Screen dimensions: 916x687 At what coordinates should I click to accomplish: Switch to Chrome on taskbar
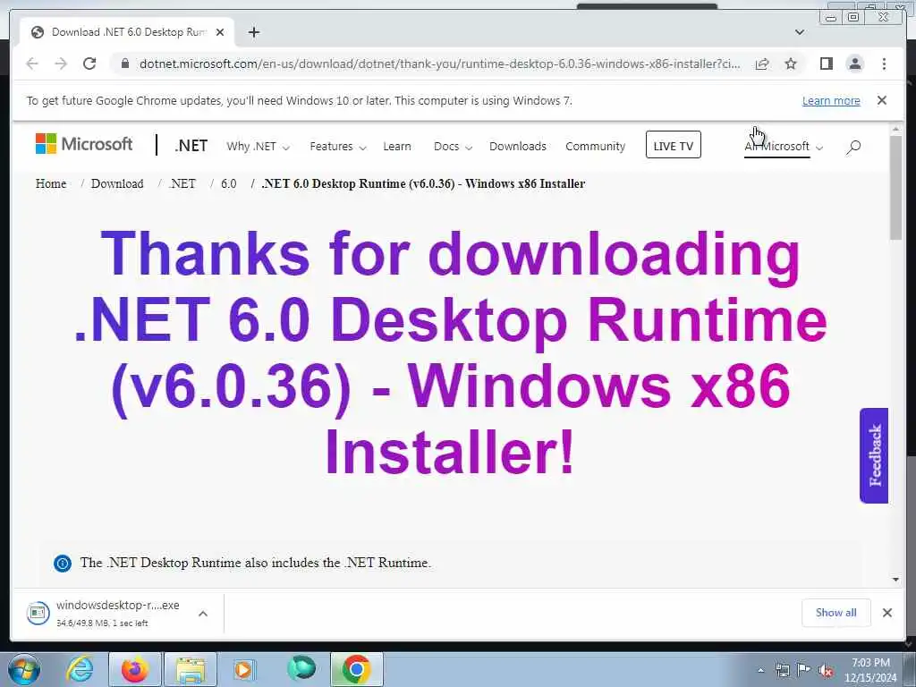tap(357, 669)
